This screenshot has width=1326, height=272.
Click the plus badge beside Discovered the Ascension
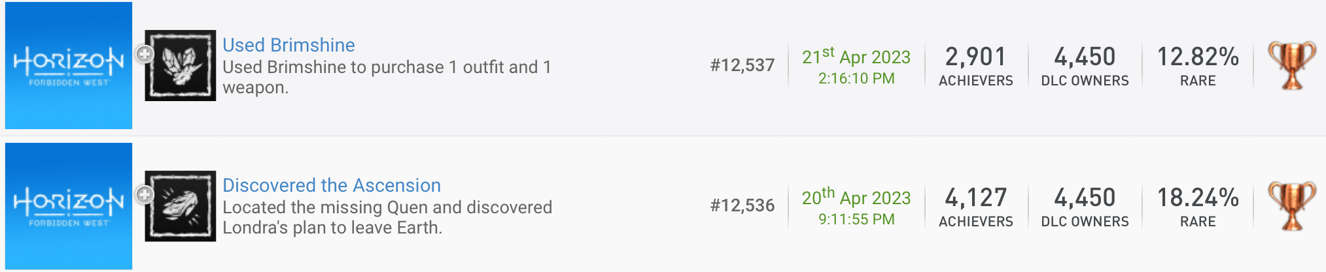[145, 194]
